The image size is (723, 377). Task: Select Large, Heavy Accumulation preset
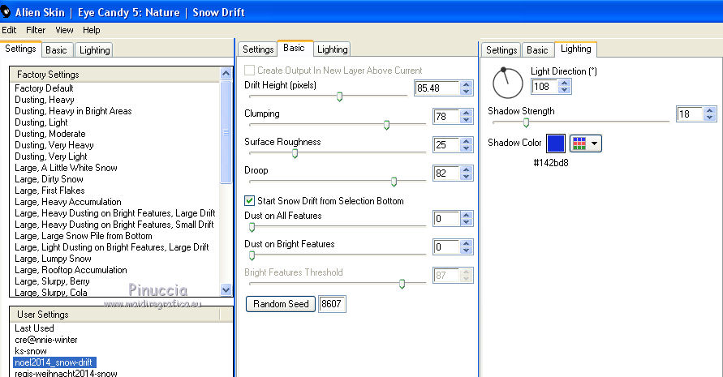(68, 202)
